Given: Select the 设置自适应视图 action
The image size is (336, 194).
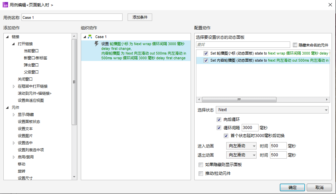Looking at the screenshot, I should click(31, 101).
